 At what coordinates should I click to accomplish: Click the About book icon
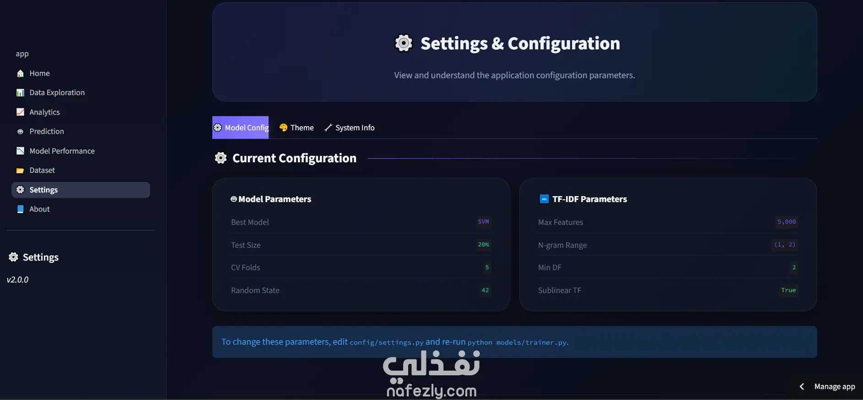coord(20,209)
